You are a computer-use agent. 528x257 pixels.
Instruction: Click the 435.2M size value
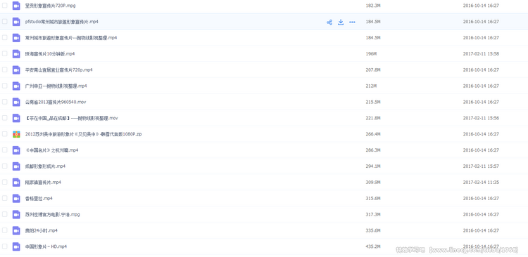[x=372, y=246]
